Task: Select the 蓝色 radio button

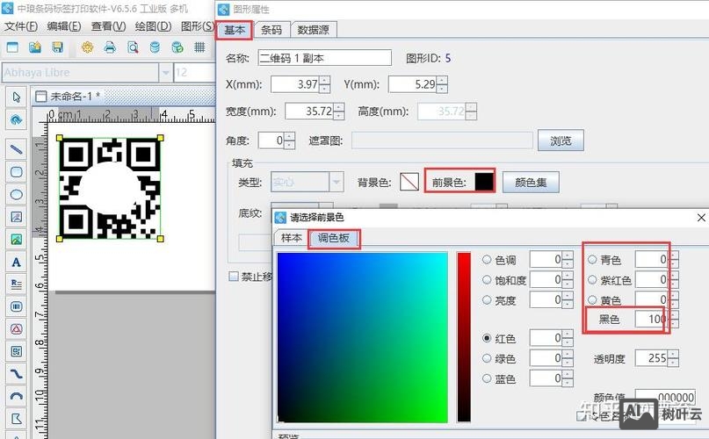Action: [x=487, y=378]
